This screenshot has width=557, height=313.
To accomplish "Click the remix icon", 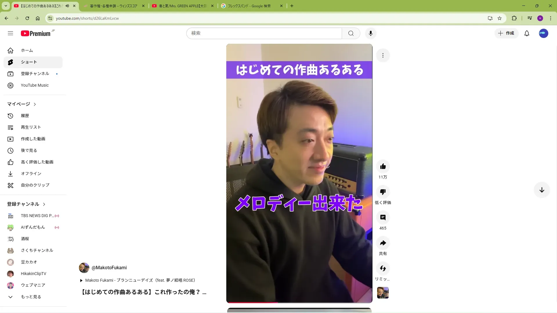I will tap(383, 268).
